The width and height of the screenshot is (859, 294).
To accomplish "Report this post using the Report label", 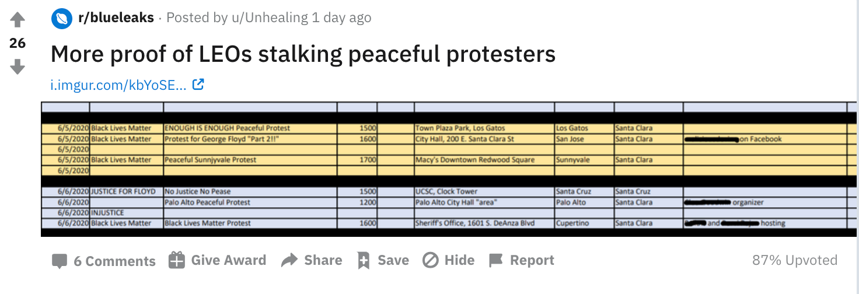I will click(x=532, y=260).
